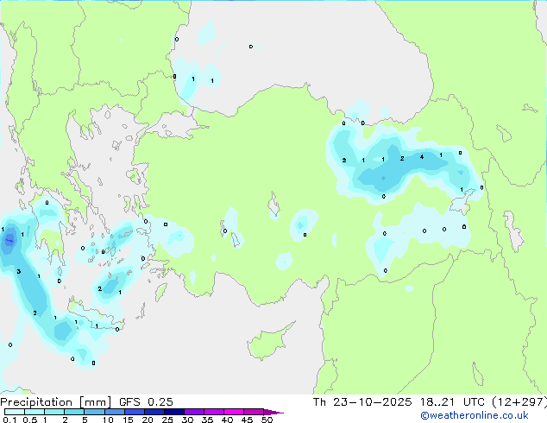
Task: Click the '18..21 UTC' time range text
Action: (x=452, y=402)
